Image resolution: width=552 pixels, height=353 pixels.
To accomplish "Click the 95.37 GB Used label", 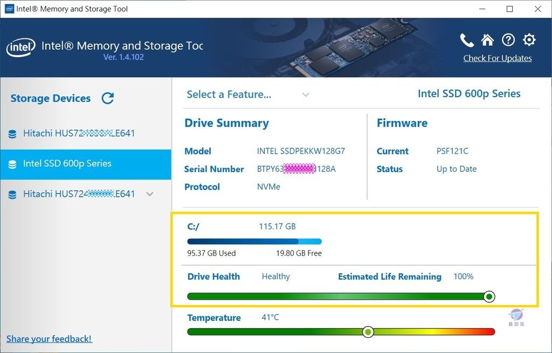I will coord(211,253).
